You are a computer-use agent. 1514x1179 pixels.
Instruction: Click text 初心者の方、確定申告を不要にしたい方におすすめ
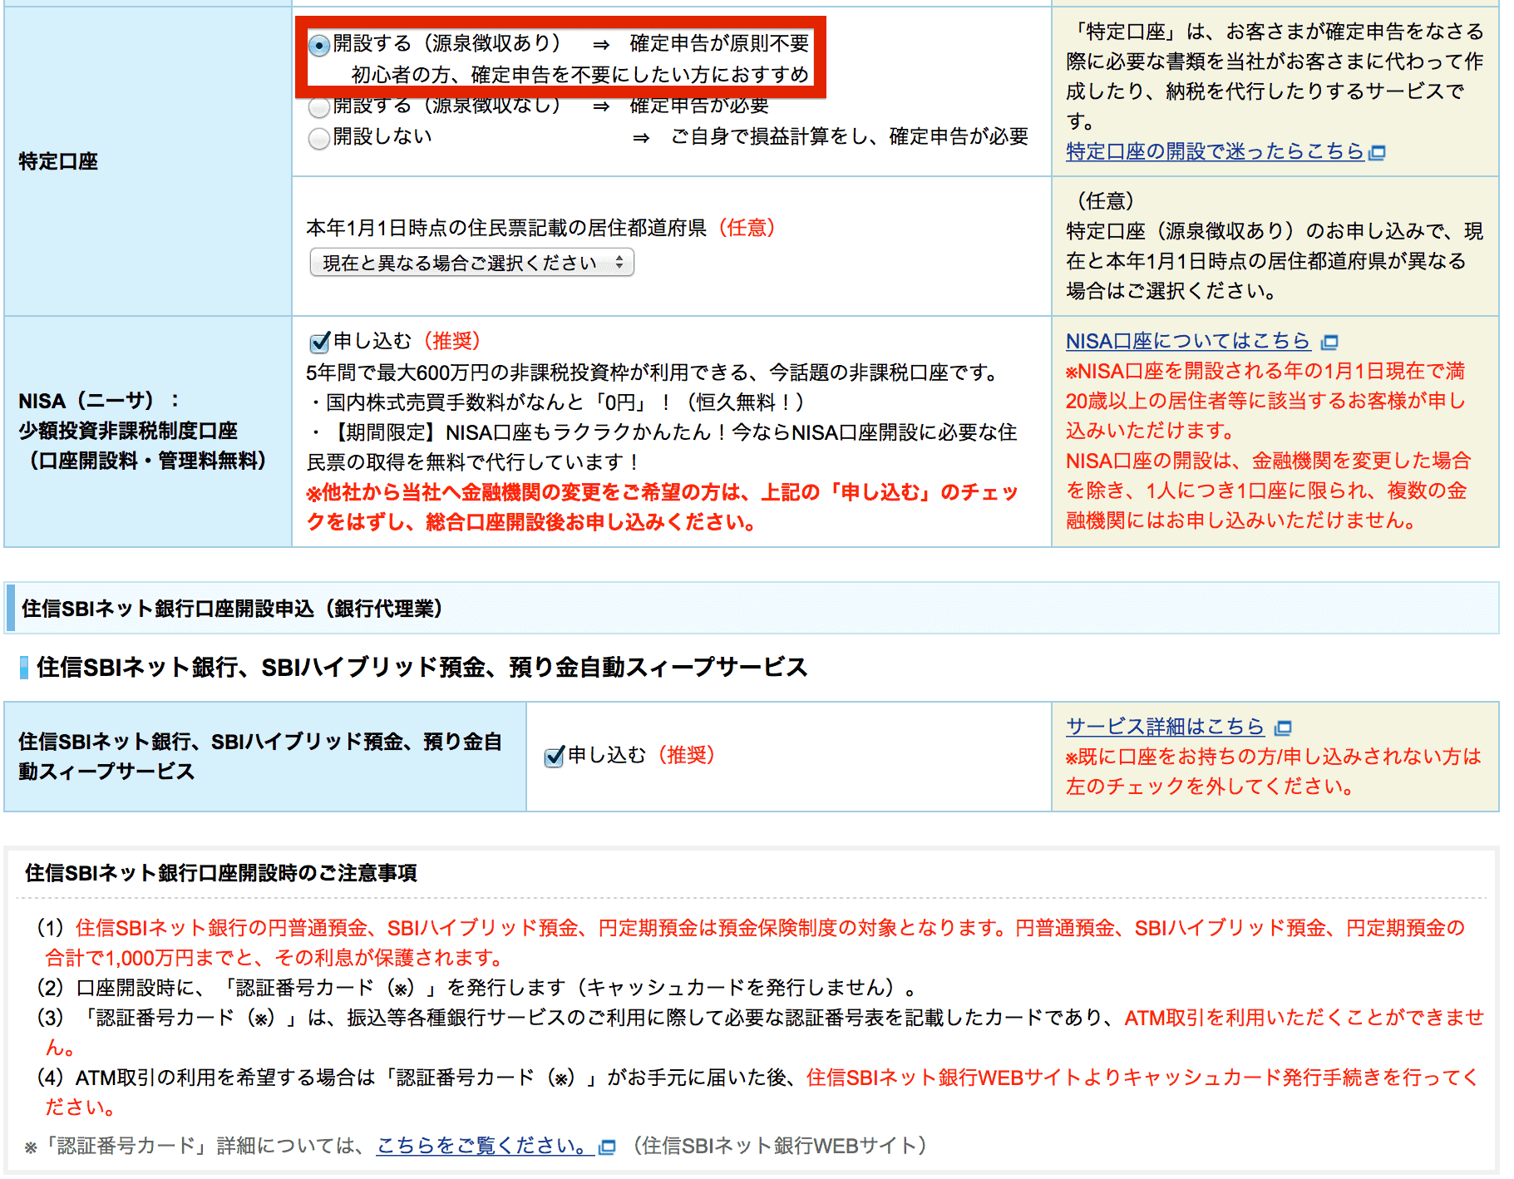coord(579,75)
